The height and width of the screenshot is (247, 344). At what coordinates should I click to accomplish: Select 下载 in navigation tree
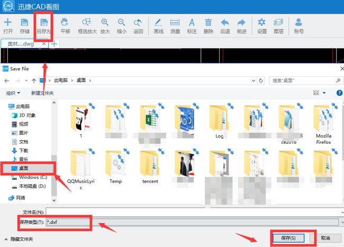point(20,151)
